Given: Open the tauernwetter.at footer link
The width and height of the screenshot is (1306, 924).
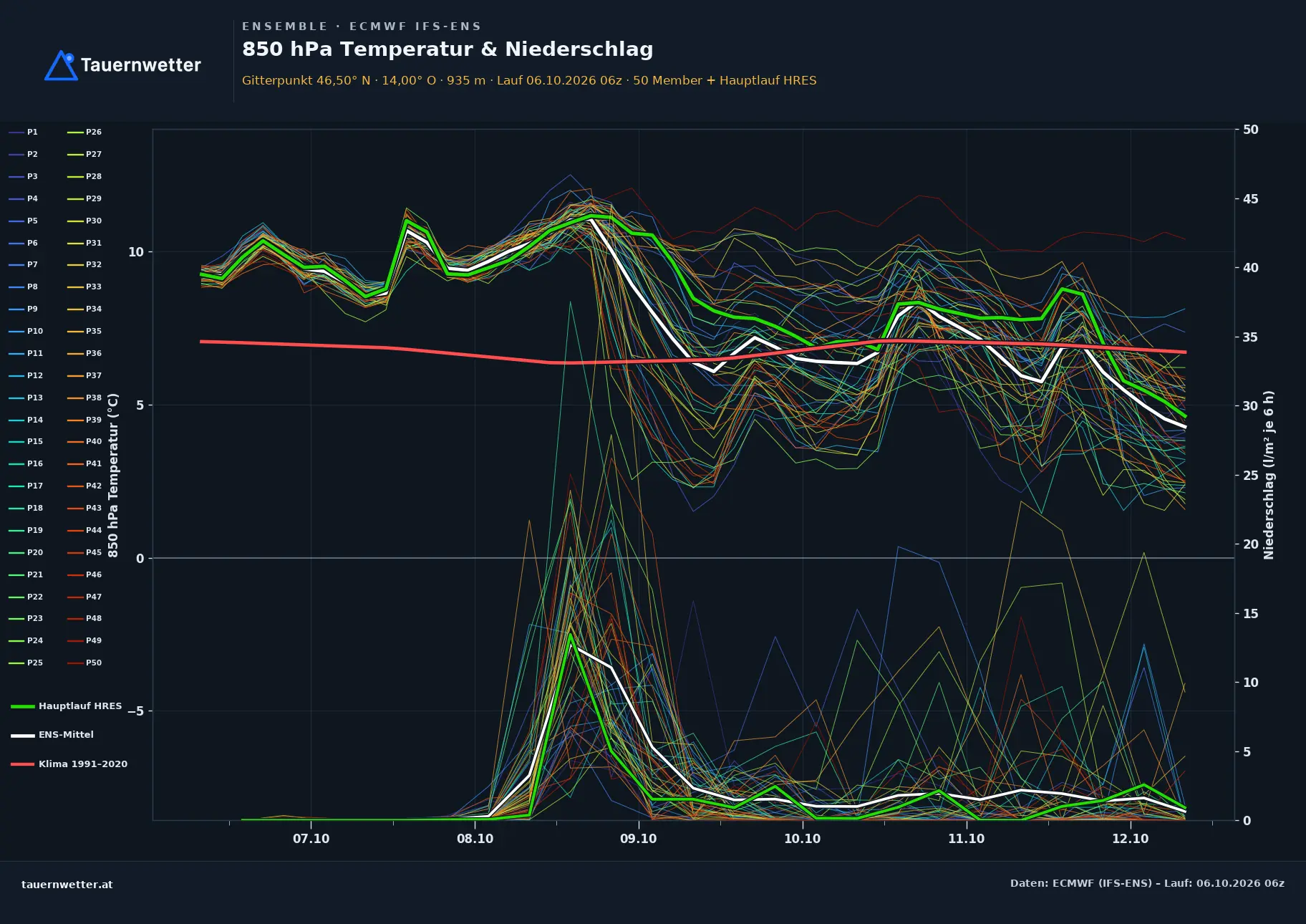Looking at the screenshot, I should [67, 885].
